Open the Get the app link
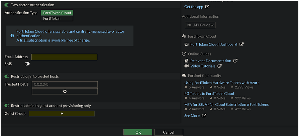 coord(194,7)
